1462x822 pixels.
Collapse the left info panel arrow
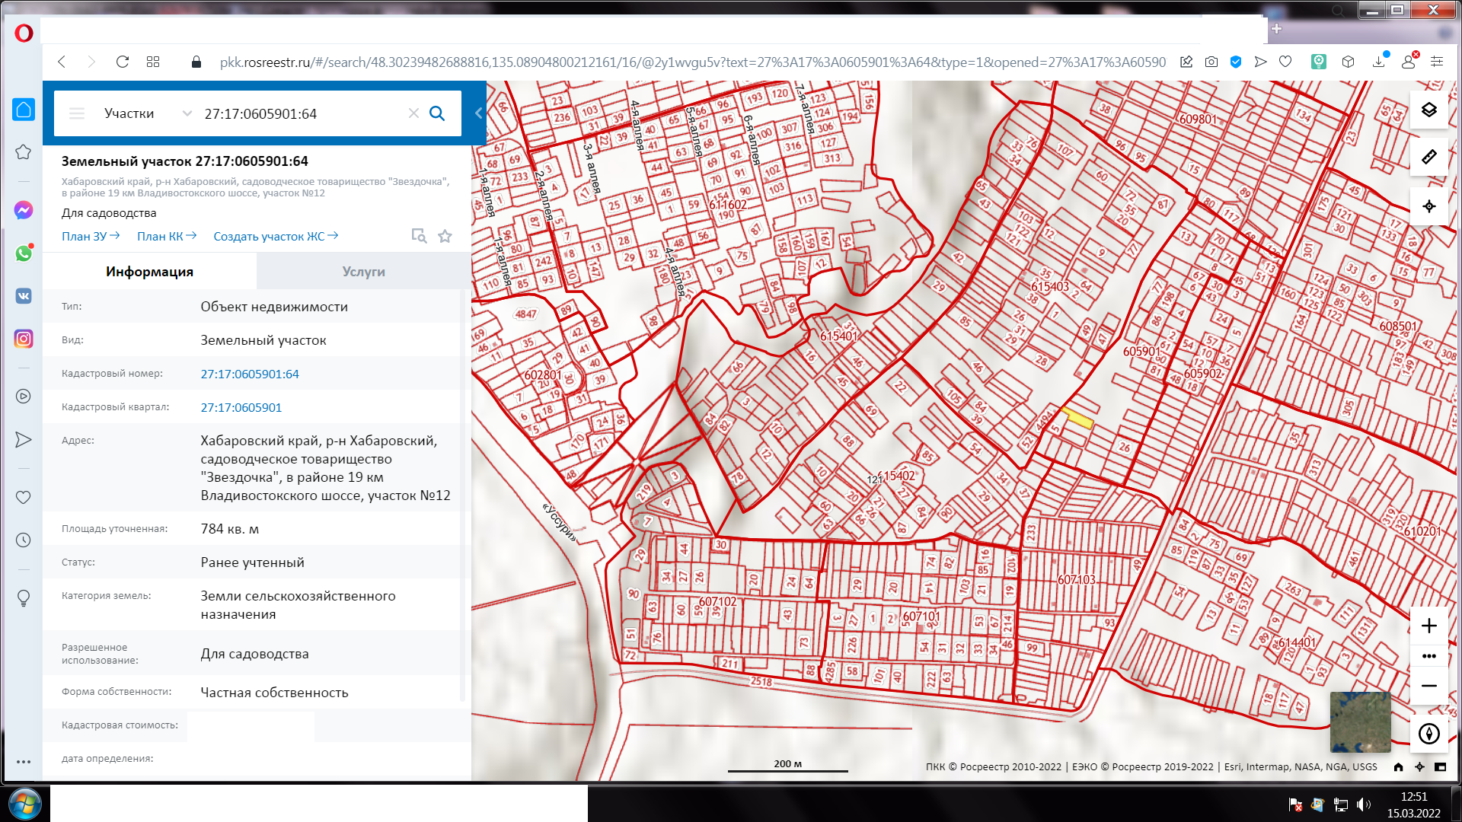[x=479, y=113]
